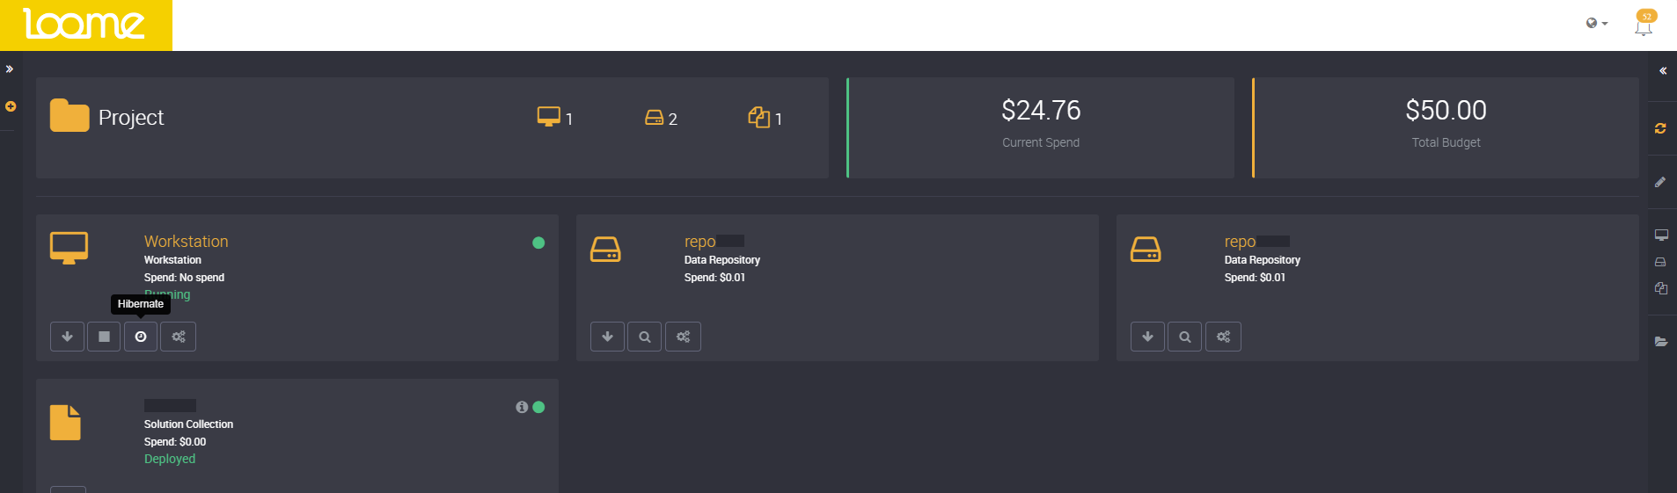1677x493 pixels.
Task: Click the open folder icon in the right sidebar
Action: click(x=1660, y=342)
